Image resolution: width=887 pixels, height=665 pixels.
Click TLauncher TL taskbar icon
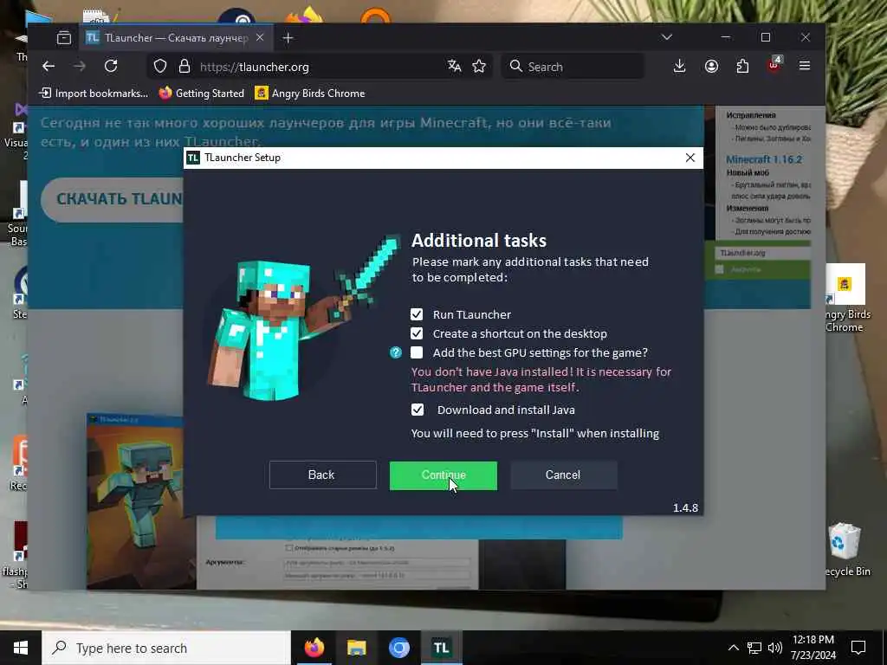(441, 648)
